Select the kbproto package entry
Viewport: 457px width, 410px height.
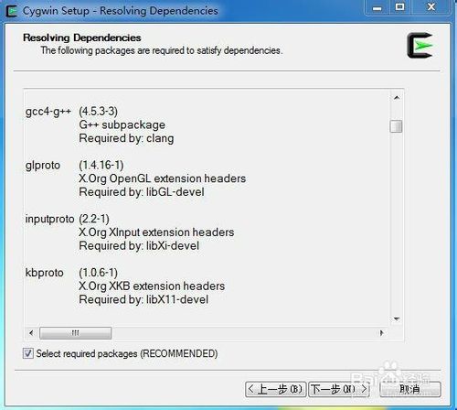[x=45, y=273]
